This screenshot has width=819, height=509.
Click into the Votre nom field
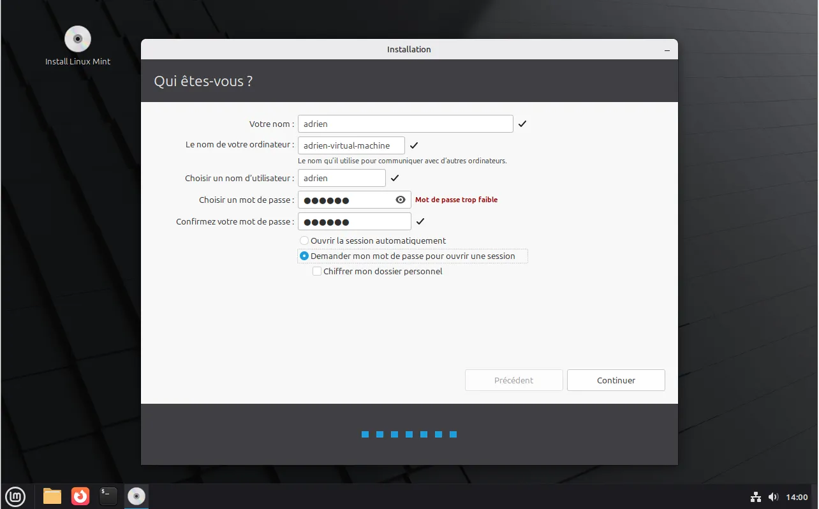tap(405, 124)
